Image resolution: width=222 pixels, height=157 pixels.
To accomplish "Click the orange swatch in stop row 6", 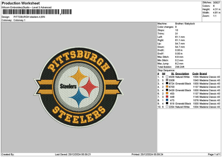I will tap(167, 93).
